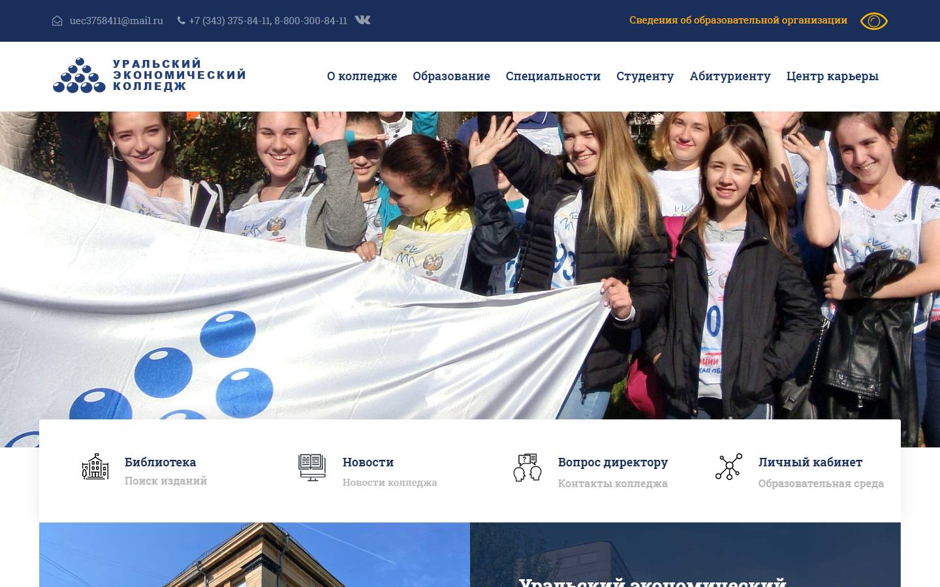Click the phone number +7 (343) 375-84-11
The width and height of the screenshot is (940, 587).
pyautogui.click(x=229, y=21)
